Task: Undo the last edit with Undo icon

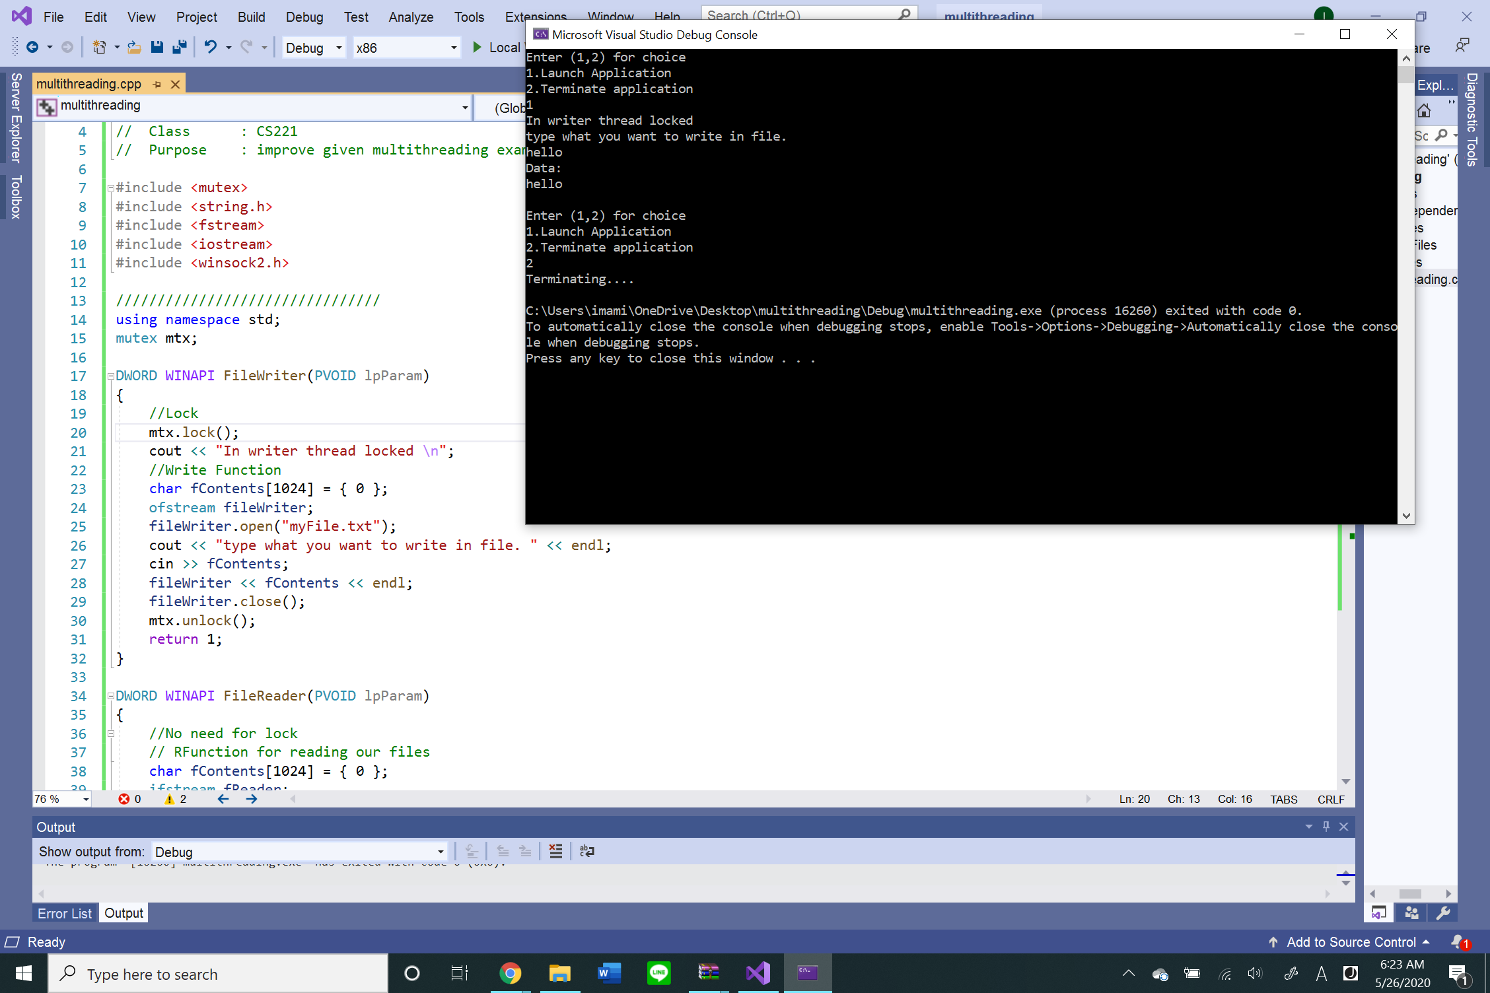Action: [x=211, y=48]
